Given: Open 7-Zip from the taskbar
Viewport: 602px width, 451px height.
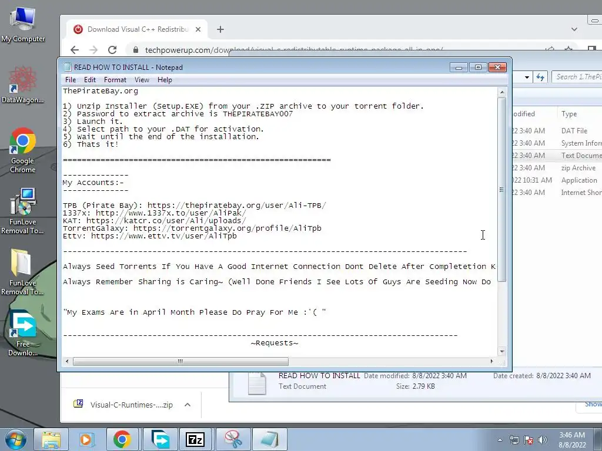Looking at the screenshot, I should (x=195, y=439).
